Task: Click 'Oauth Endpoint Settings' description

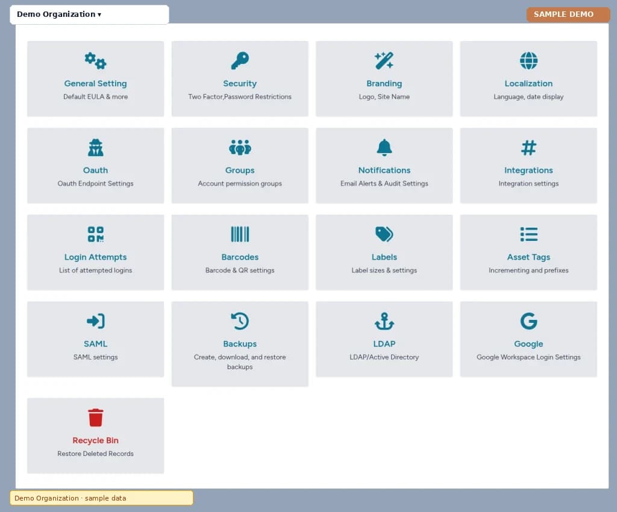Action: (95, 184)
